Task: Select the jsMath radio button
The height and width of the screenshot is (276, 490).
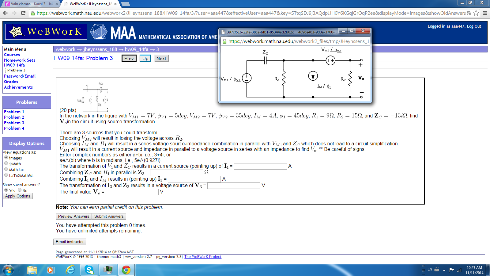Action: (x=6, y=163)
